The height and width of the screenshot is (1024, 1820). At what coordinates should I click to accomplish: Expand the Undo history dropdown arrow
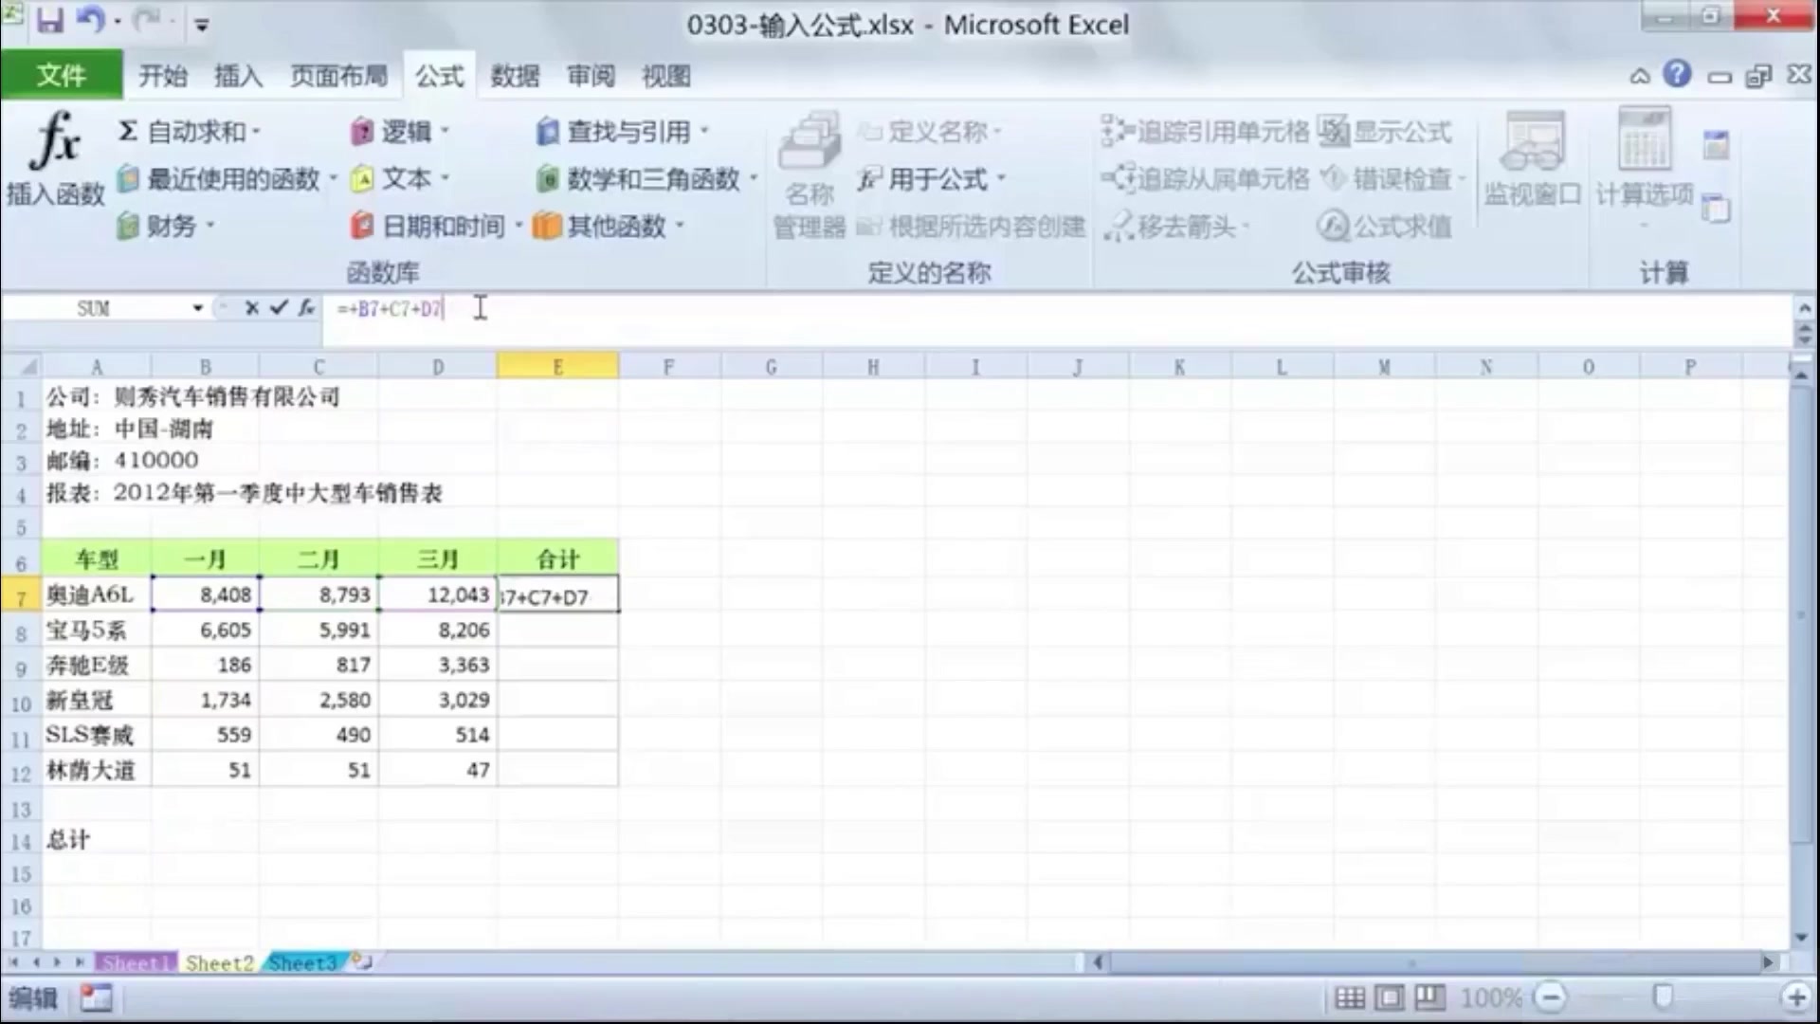[x=118, y=22]
